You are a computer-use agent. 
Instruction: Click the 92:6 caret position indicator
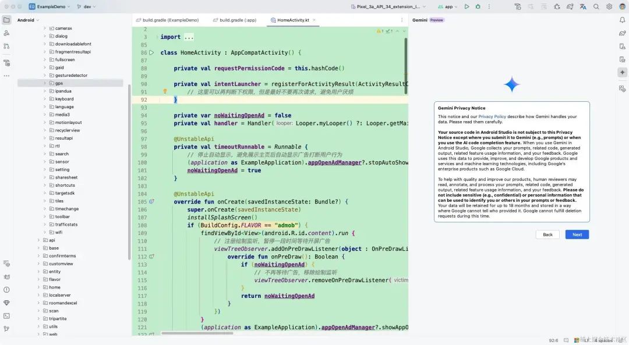click(553, 340)
